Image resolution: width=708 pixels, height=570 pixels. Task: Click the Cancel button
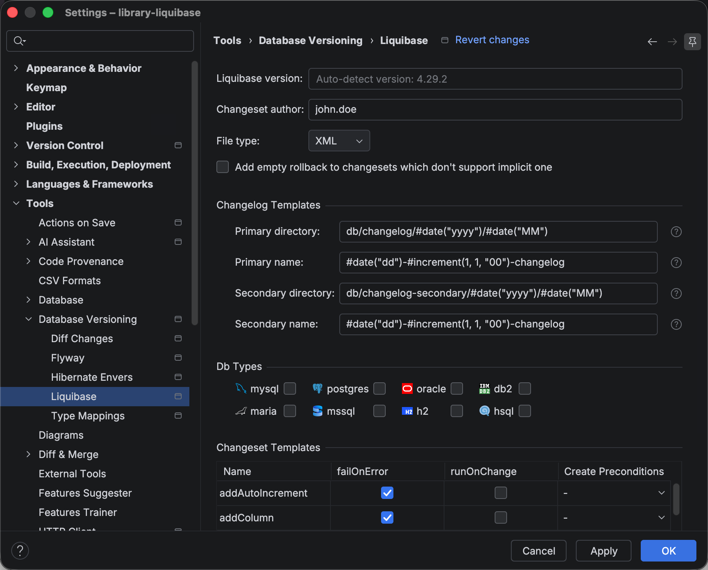(x=539, y=551)
